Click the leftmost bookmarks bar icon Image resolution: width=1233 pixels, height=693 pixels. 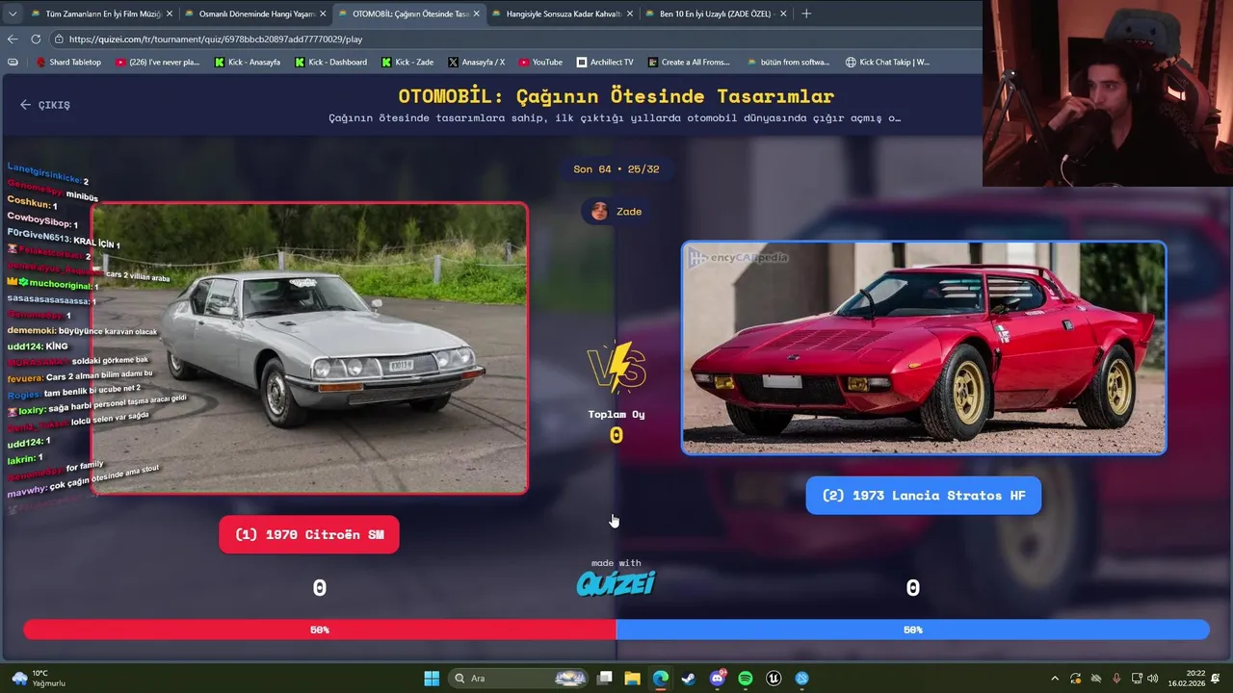pyautogui.click(x=13, y=62)
